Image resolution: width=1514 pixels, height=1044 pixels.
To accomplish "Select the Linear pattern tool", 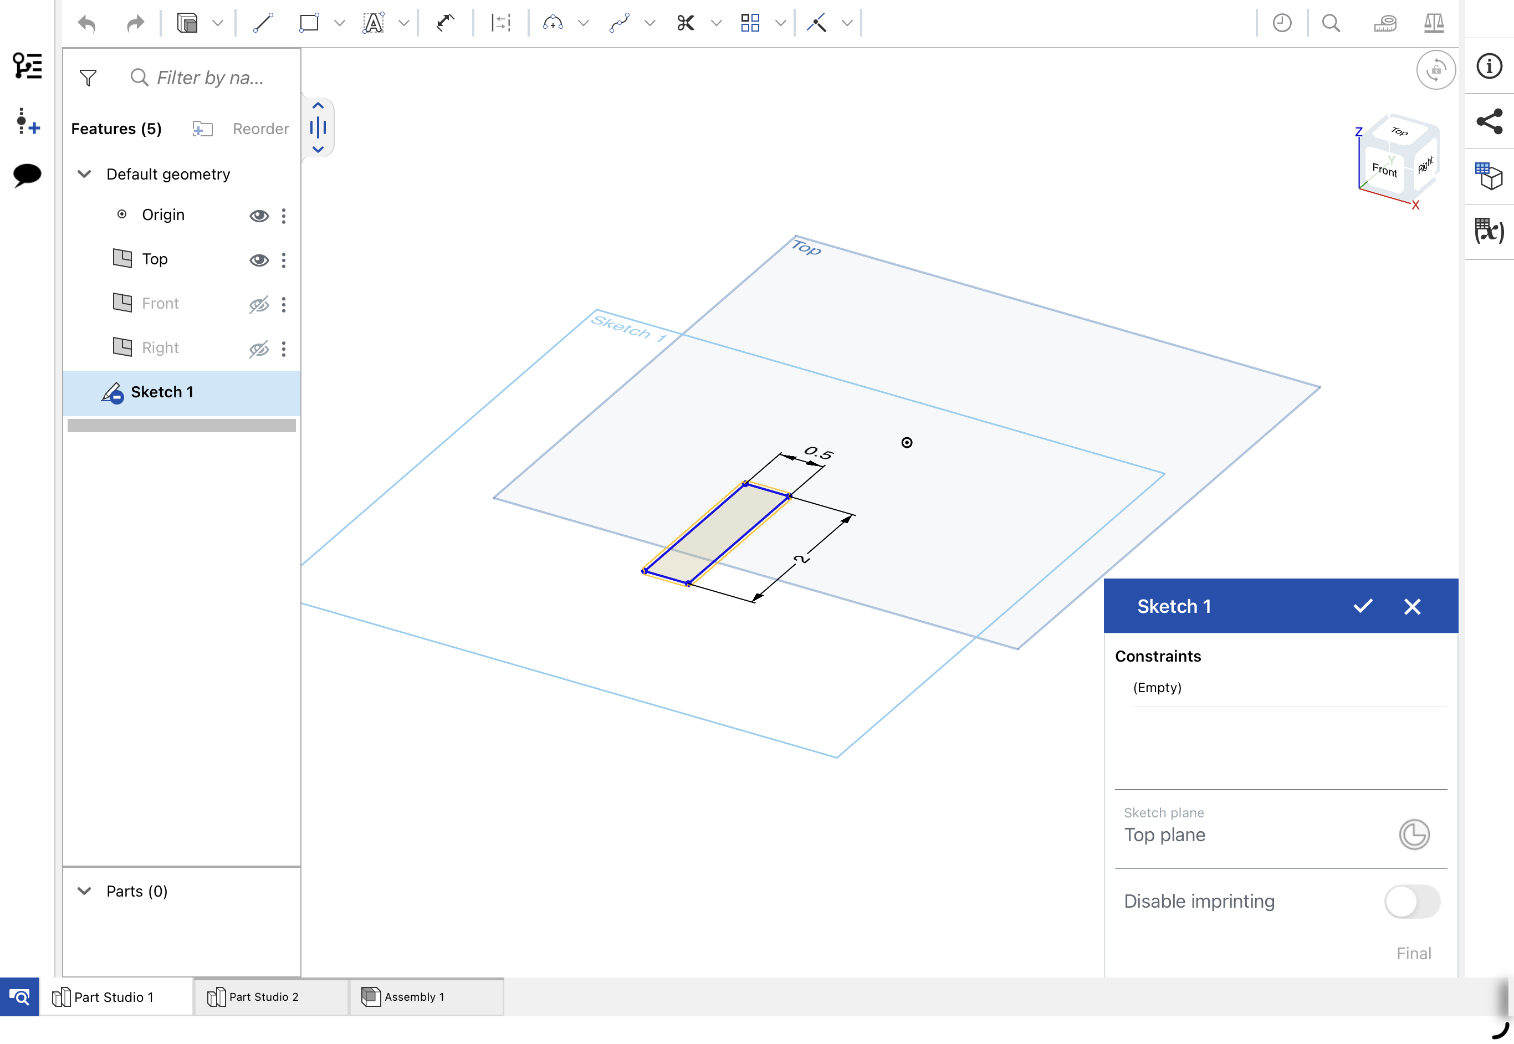I will 750,23.
